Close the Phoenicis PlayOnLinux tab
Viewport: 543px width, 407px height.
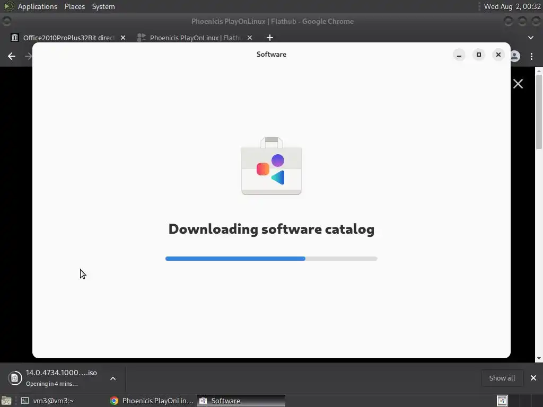tap(250, 38)
